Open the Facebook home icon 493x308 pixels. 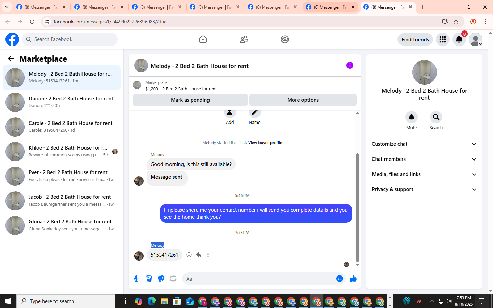[x=203, y=39]
